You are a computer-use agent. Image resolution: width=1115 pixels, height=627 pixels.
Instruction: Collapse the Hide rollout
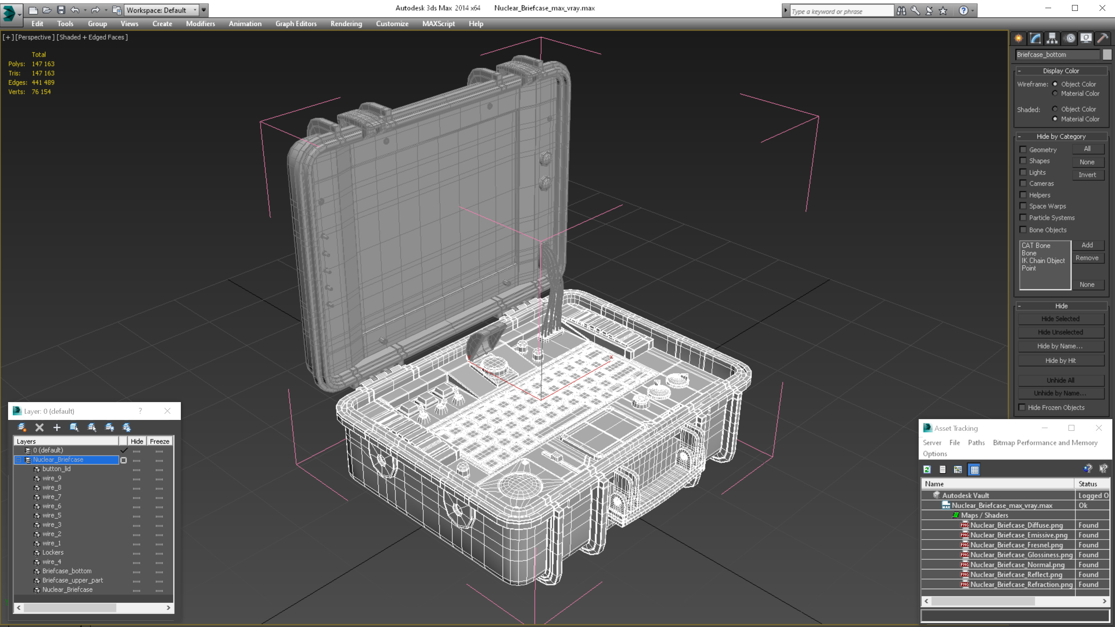(1060, 306)
